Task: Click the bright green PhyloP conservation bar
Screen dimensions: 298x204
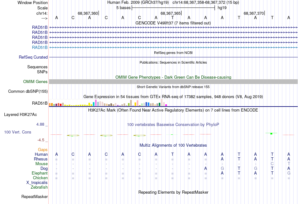Action: coord(271,134)
